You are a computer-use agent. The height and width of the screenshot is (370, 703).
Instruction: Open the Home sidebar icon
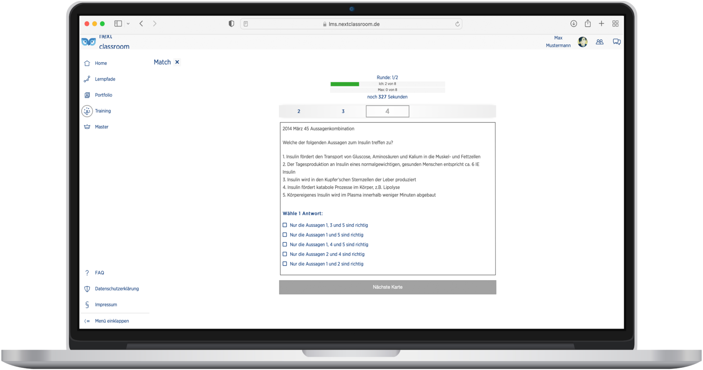[87, 63]
